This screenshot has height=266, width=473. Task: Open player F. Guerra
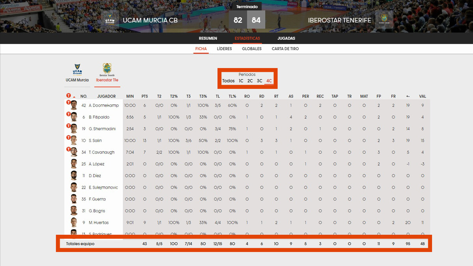click(x=97, y=199)
